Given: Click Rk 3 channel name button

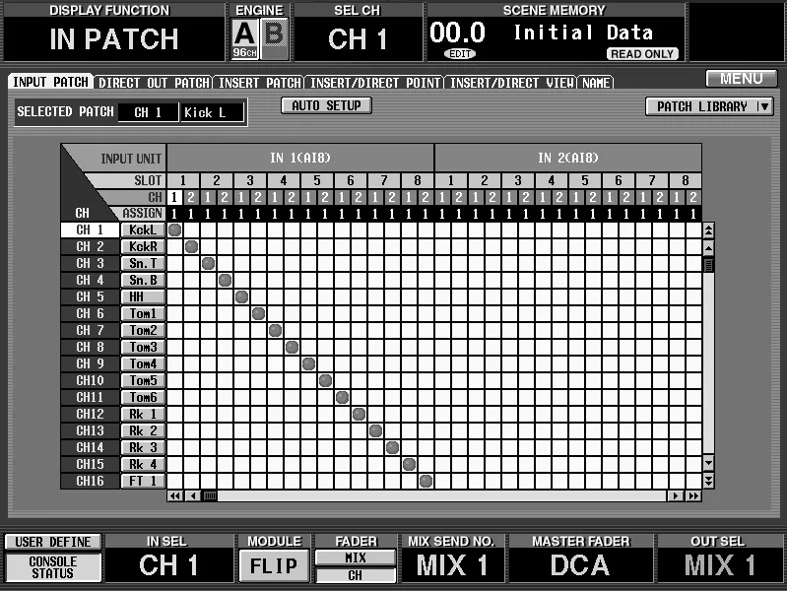Looking at the screenshot, I should tap(143, 447).
